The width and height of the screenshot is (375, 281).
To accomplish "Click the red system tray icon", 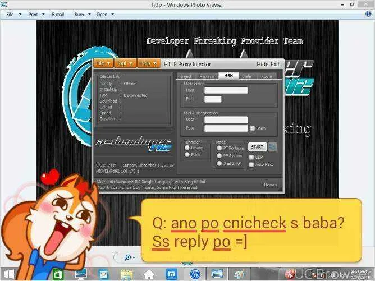I will (x=290, y=274).
